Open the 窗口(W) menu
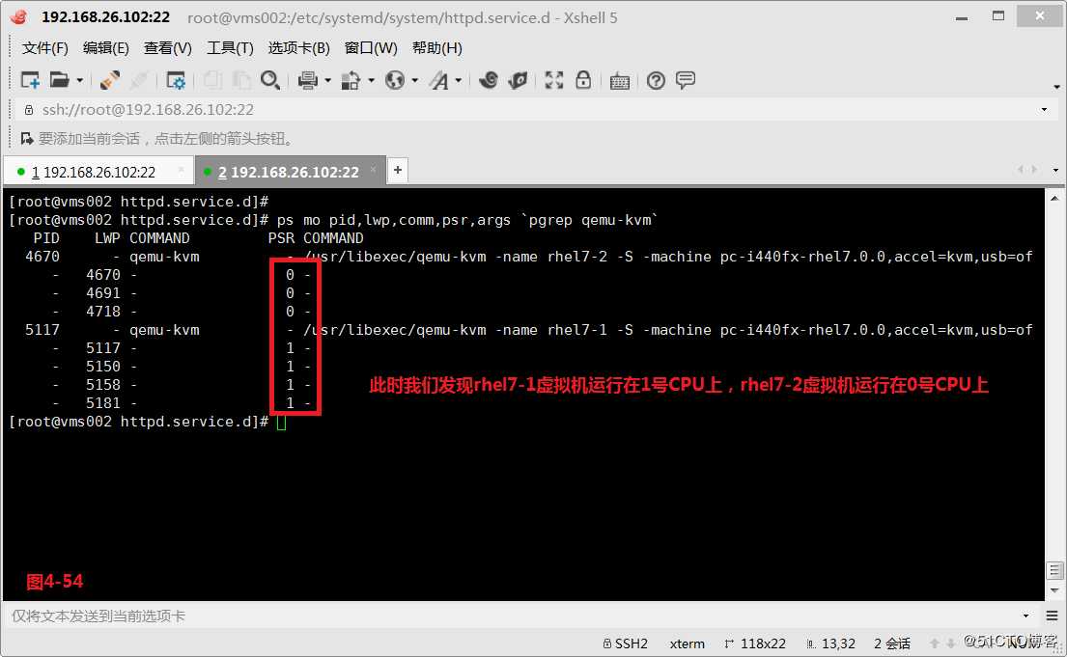Screen dimensions: 1067x657 (371, 48)
